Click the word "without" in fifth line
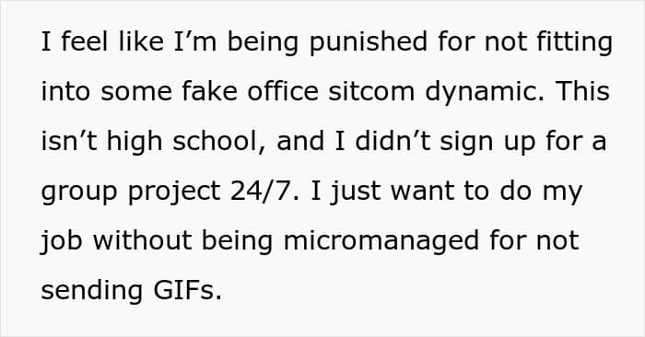This screenshot has height=337, width=645. click(x=142, y=240)
